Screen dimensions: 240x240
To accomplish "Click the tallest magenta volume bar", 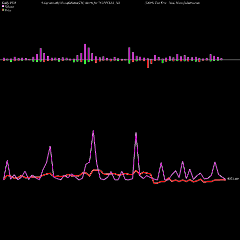I will pos(85,52).
